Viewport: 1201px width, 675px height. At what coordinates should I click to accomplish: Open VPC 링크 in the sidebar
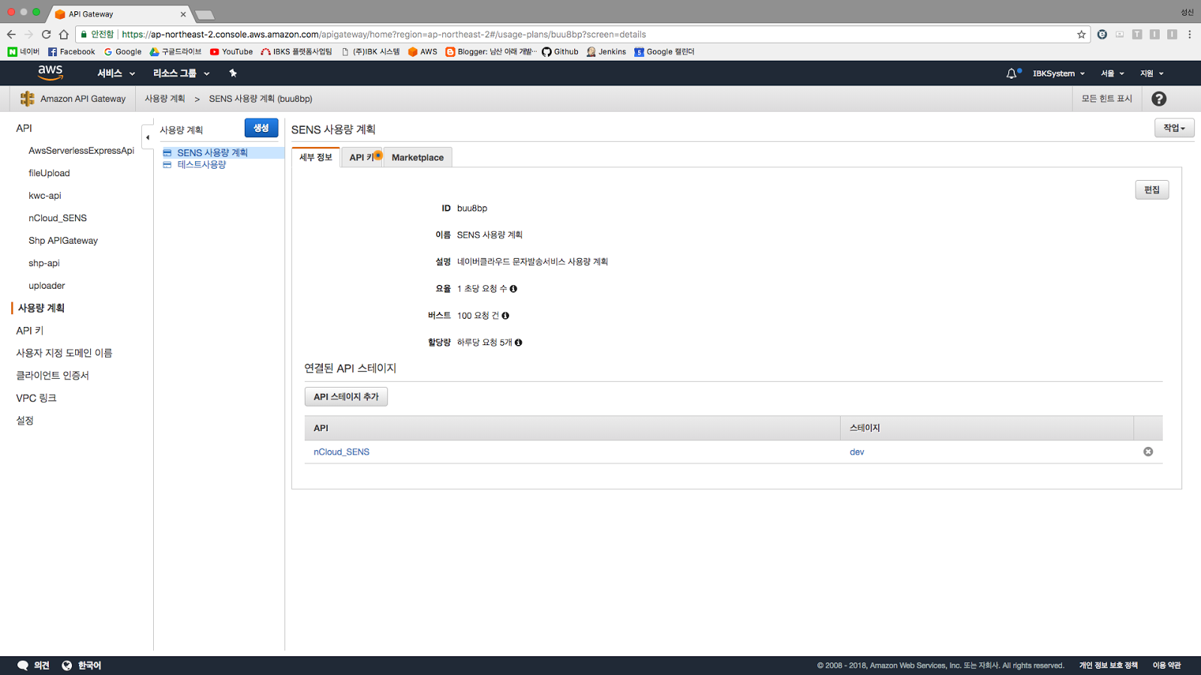pos(36,398)
